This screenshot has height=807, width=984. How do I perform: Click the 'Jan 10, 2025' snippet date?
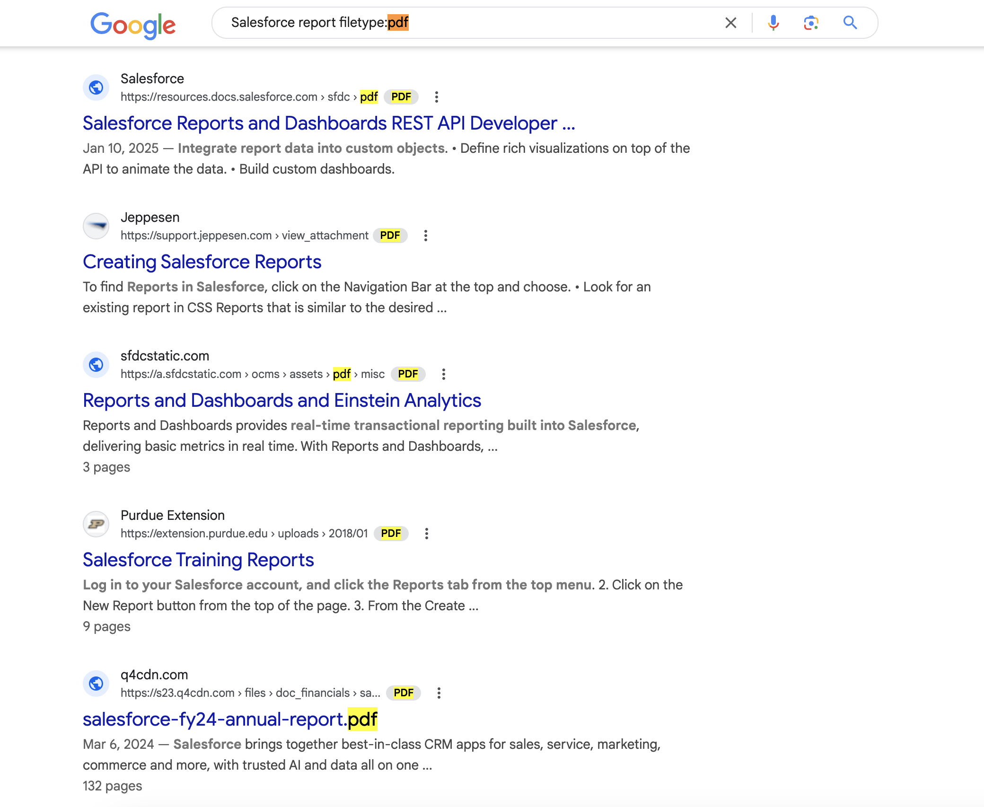pyautogui.click(x=121, y=149)
